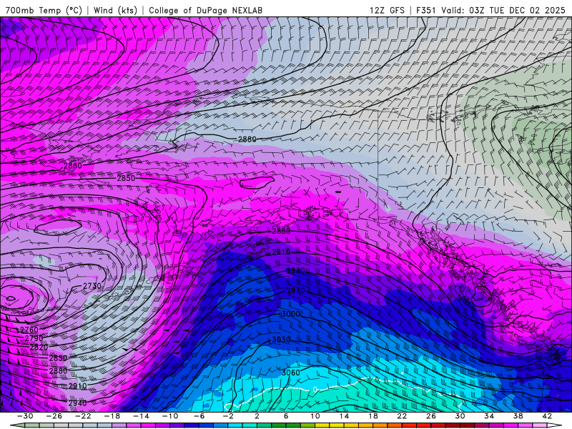Screen dimensions: 572x429
Task: Click the 3060 height contour label
Action: coord(291,373)
